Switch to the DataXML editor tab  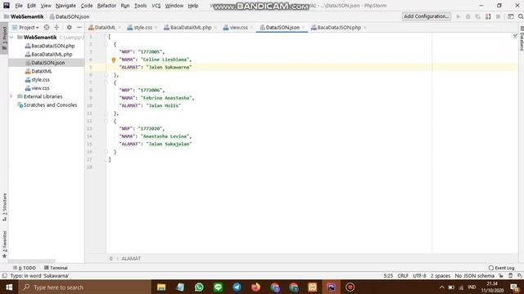click(105, 27)
